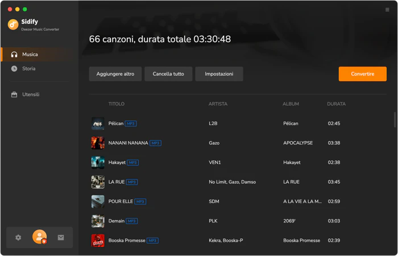398x256 pixels.
Task: Click the ALBUM column header
Action: (291, 104)
